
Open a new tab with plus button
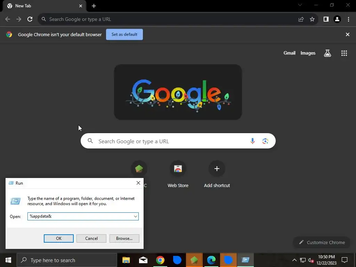pos(94,6)
